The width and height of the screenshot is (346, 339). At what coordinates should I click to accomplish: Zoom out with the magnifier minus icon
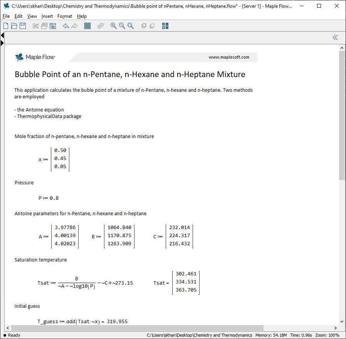[x=122, y=26]
